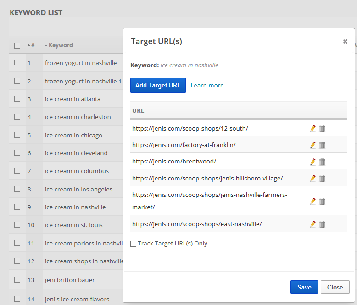Delete the east-nashville URL entry

point(322,224)
